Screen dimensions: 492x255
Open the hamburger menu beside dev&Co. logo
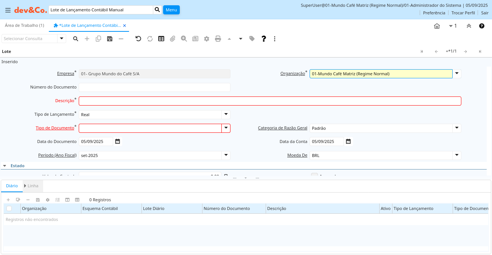click(8, 10)
